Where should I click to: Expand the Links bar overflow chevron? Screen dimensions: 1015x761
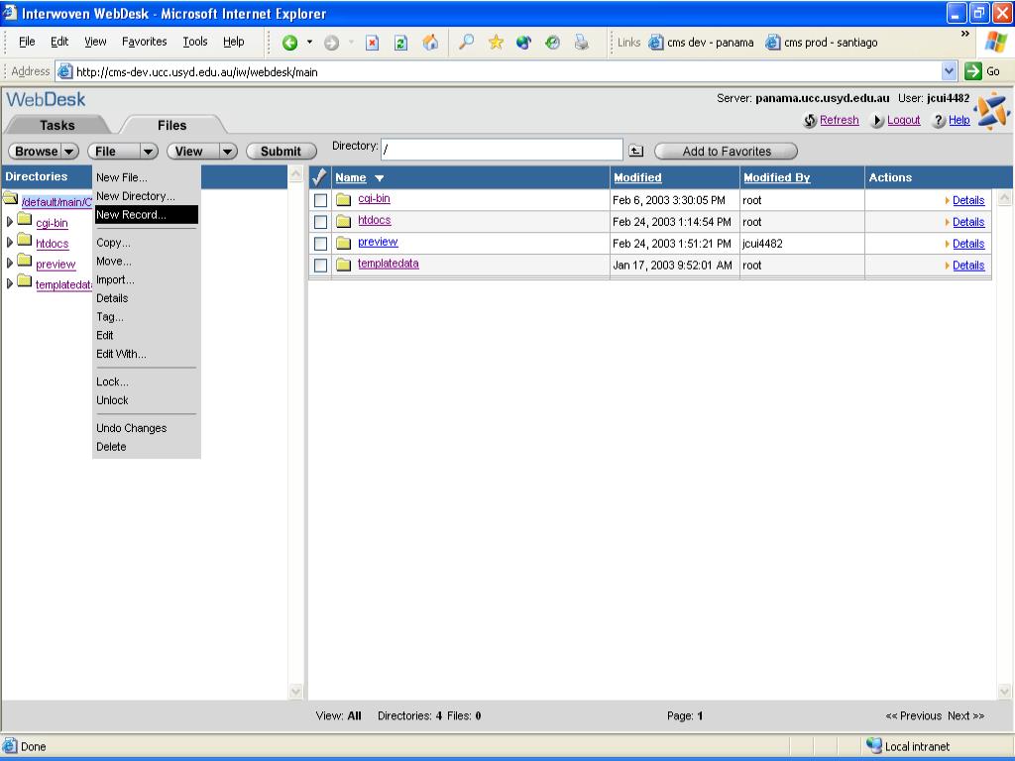point(965,33)
